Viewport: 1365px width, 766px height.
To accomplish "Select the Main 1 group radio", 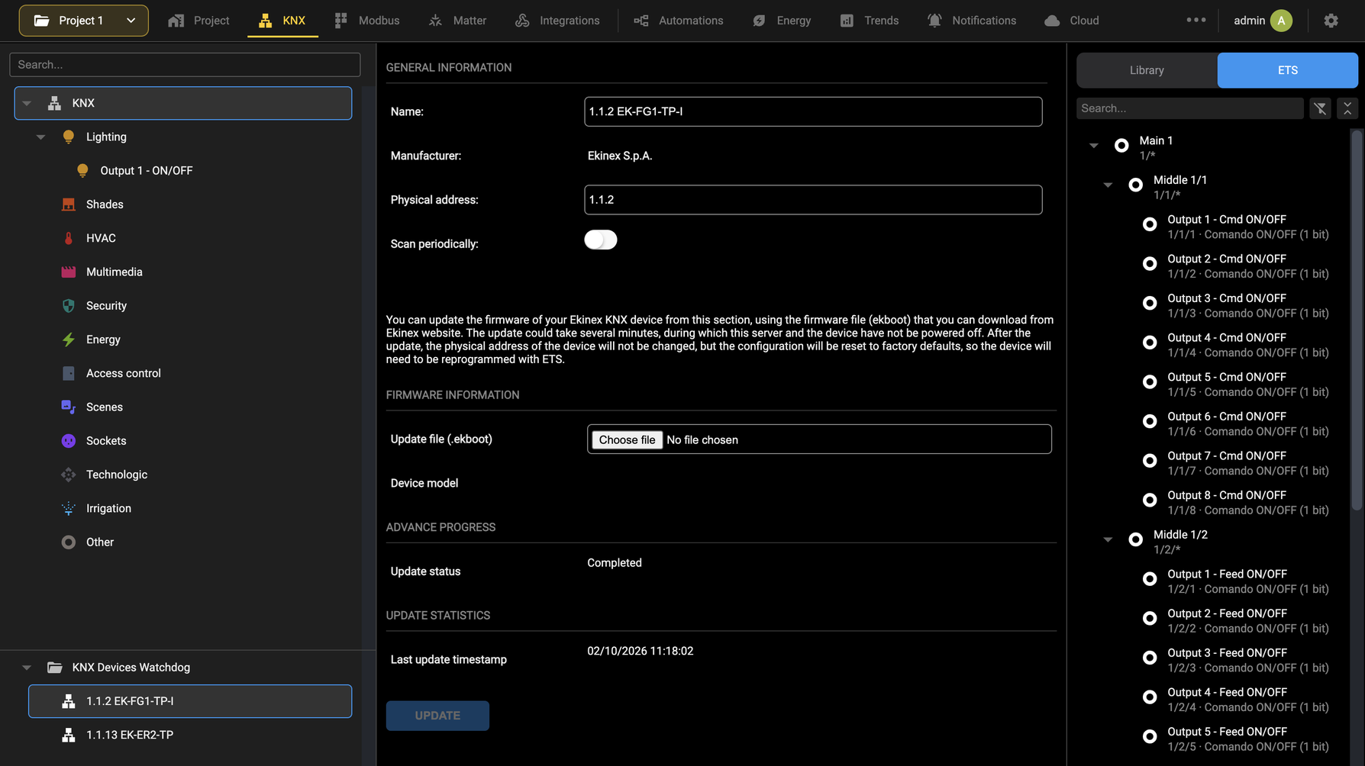I will [1121, 146].
